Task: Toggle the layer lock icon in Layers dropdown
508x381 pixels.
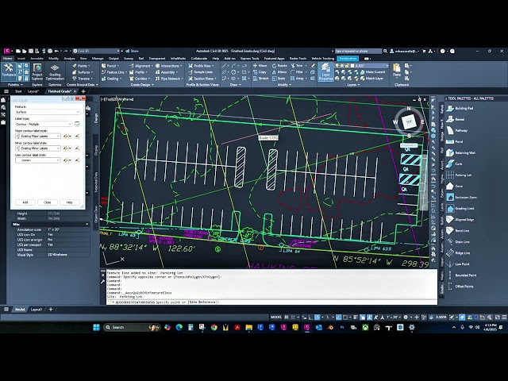Action: click(347, 65)
